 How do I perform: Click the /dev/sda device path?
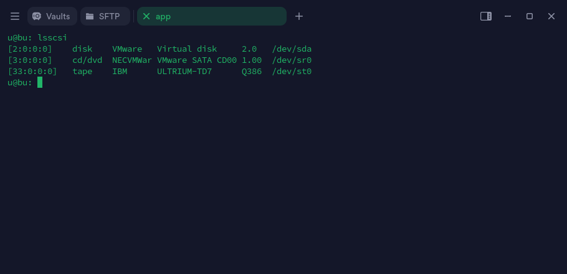(x=292, y=49)
